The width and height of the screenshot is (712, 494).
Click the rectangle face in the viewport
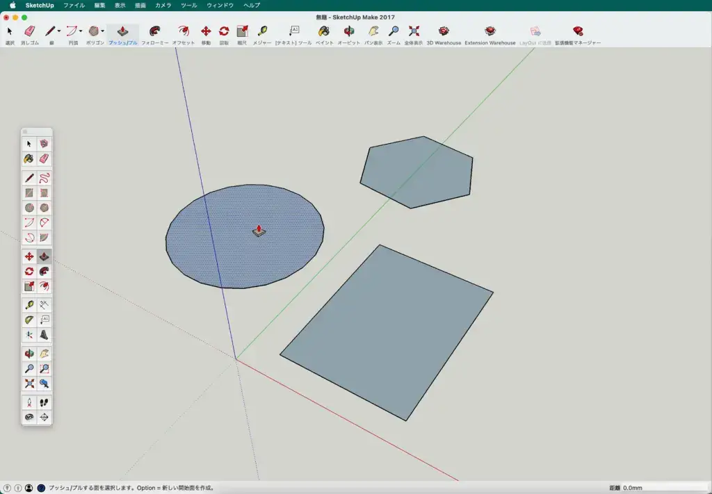click(x=387, y=333)
